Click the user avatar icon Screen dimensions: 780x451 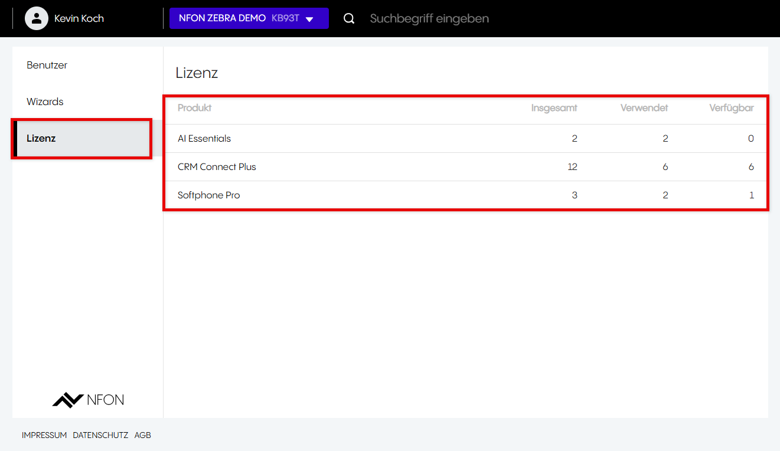[37, 18]
